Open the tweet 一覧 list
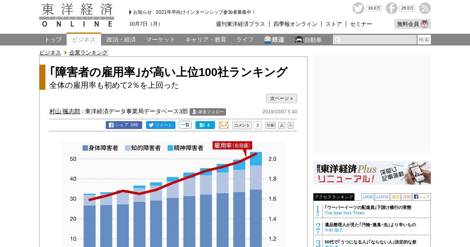The width and height of the screenshot is (470, 247). [x=185, y=125]
